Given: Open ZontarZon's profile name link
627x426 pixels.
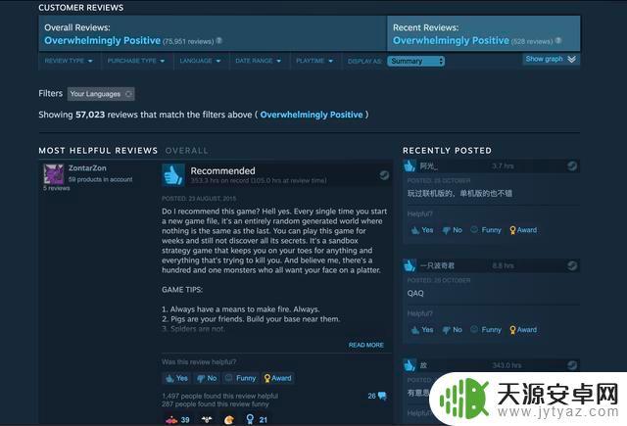Looking at the screenshot, I should [x=87, y=168].
